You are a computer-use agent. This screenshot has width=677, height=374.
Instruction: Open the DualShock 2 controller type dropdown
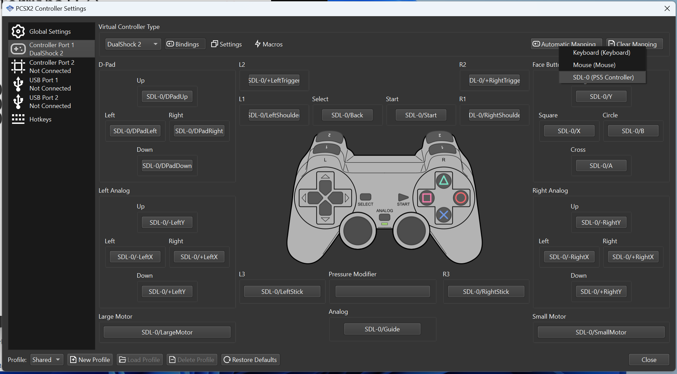133,44
